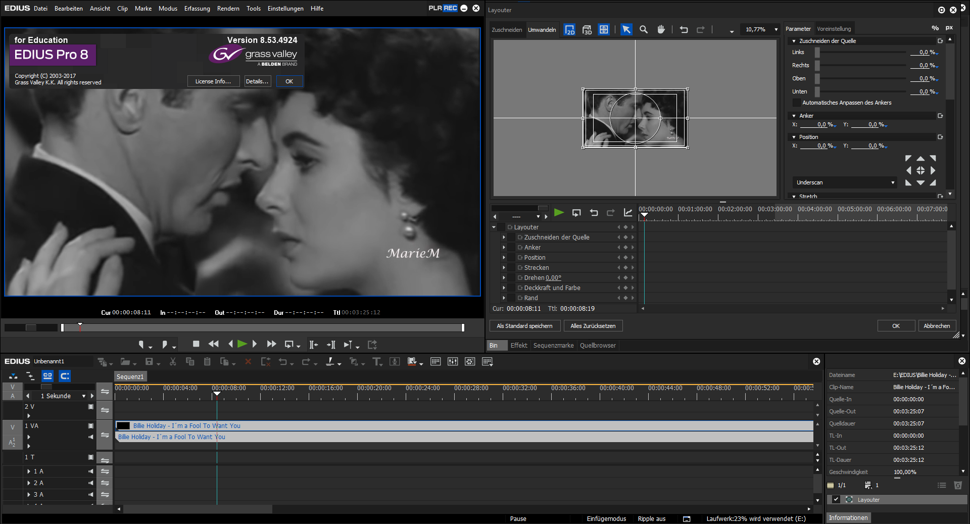Screen dimensions: 970x524
Task: Toggle the guide grid icon in Layouter
Action: [604, 29]
